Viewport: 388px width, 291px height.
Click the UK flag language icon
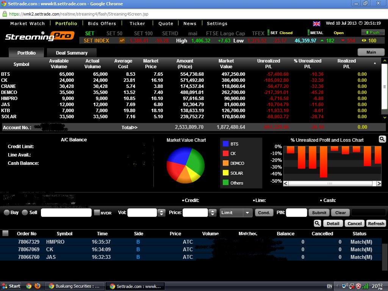click(x=316, y=24)
